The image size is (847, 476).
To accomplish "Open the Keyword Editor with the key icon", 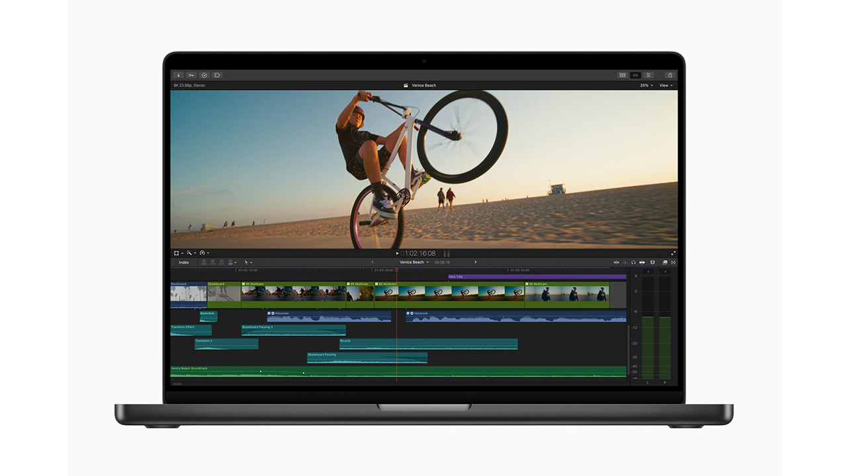I will (x=191, y=75).
